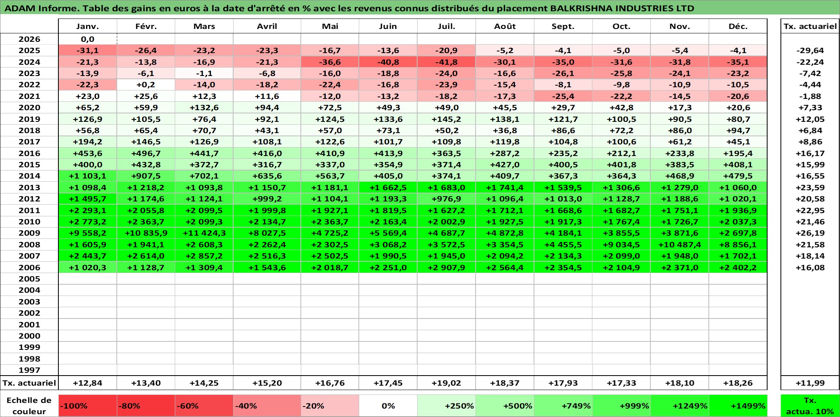840x417 pixels.
Task: Select the 'Juin' column header
Action: 388,26
